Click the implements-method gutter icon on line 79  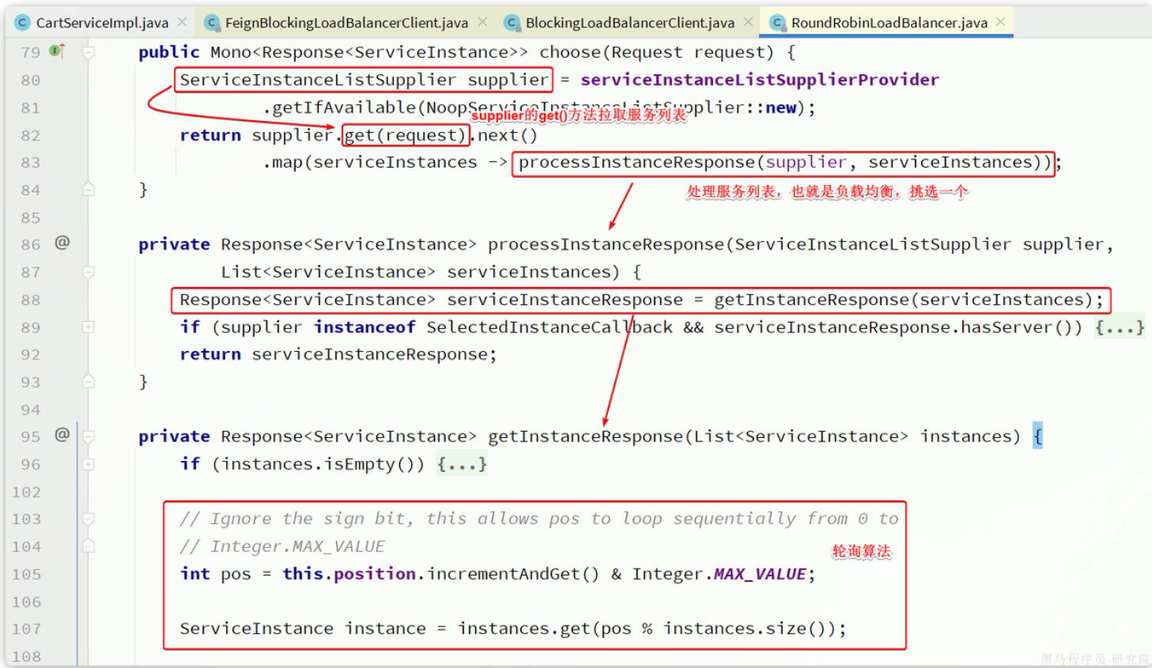pyautogui.click(x=57, y=51)
